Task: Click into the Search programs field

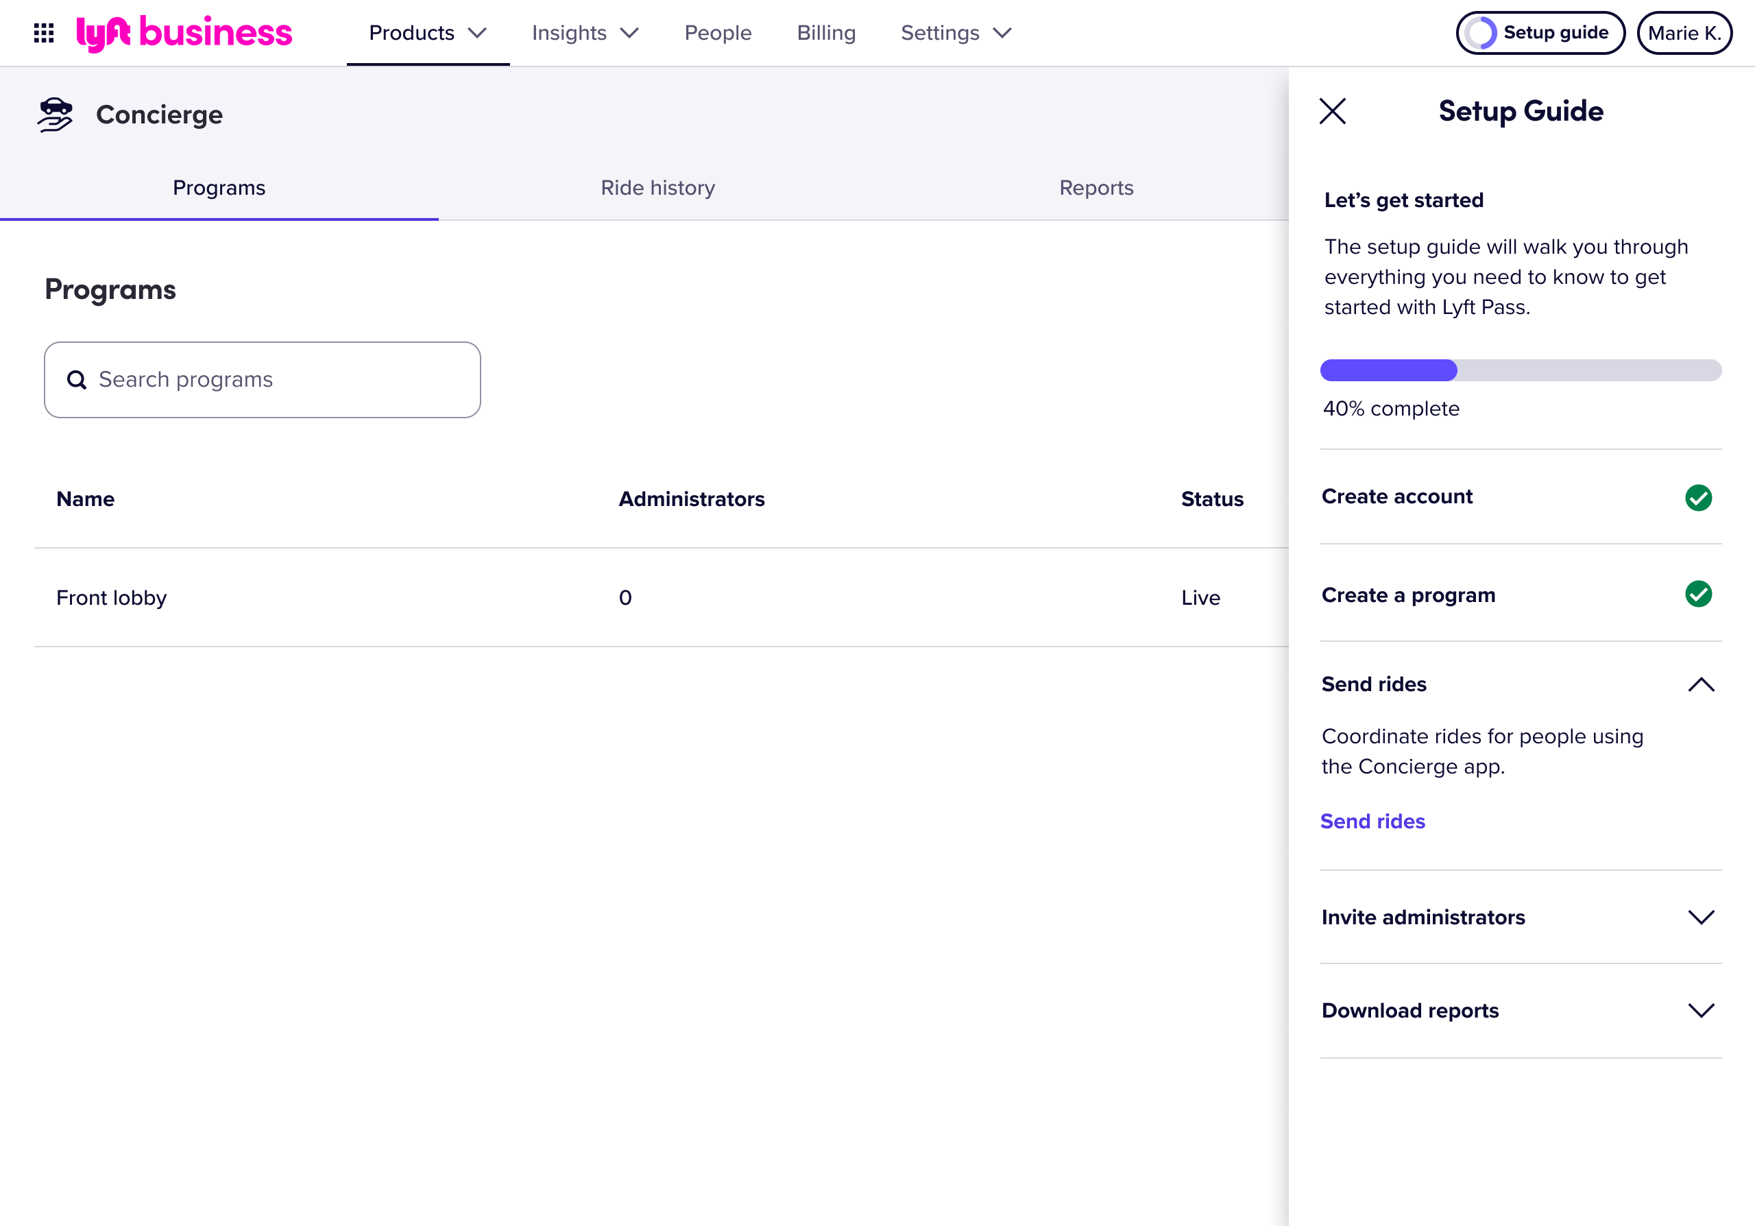Action: [x=262, y=380]
